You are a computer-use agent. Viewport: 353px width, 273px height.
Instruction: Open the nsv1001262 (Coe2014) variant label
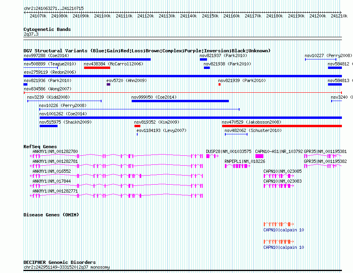pos(63,114)
